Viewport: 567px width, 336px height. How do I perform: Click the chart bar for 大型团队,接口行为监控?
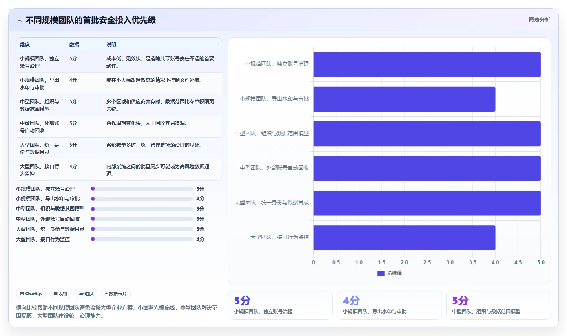(404, 237)
